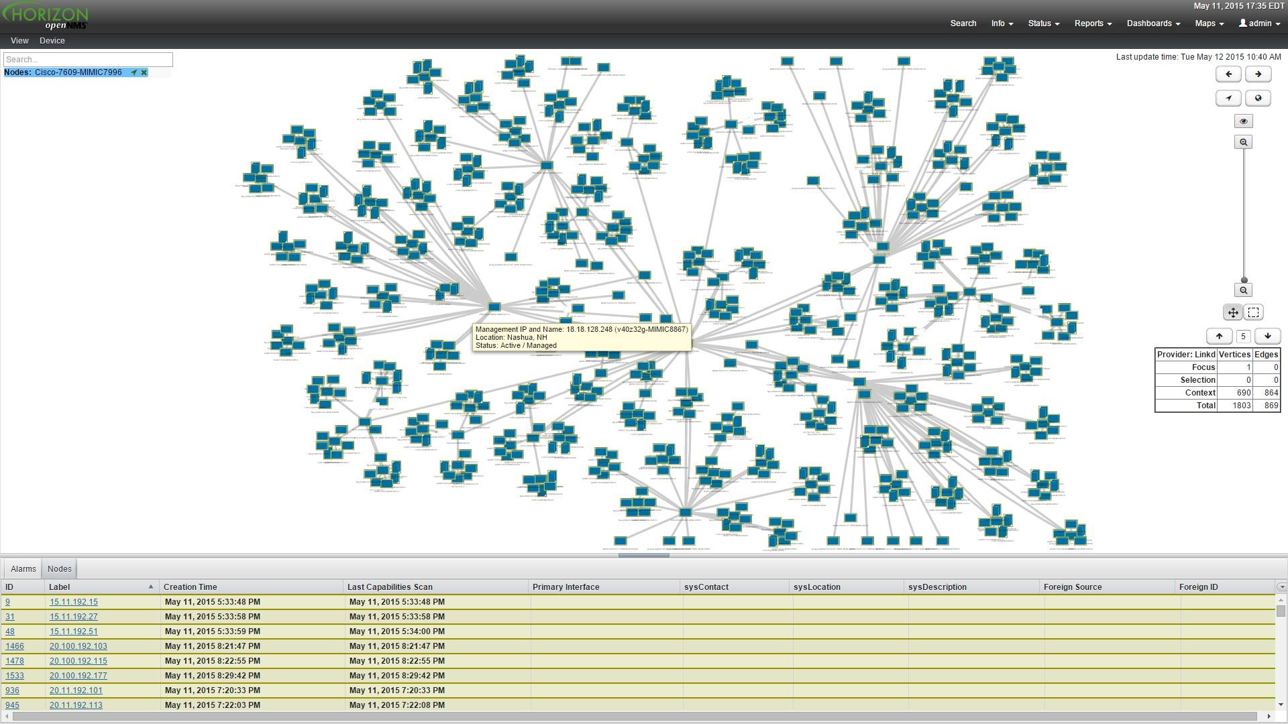Click the semantic zoom level field showing 5
The height and width of the screenshot is (724, 1288).
pos(1243,337)
